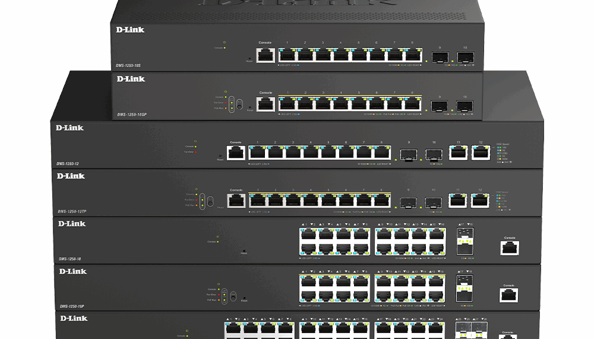Click the Console port on the DMS-1250-10SP
The image size is (594, 339).
[266, 104]
